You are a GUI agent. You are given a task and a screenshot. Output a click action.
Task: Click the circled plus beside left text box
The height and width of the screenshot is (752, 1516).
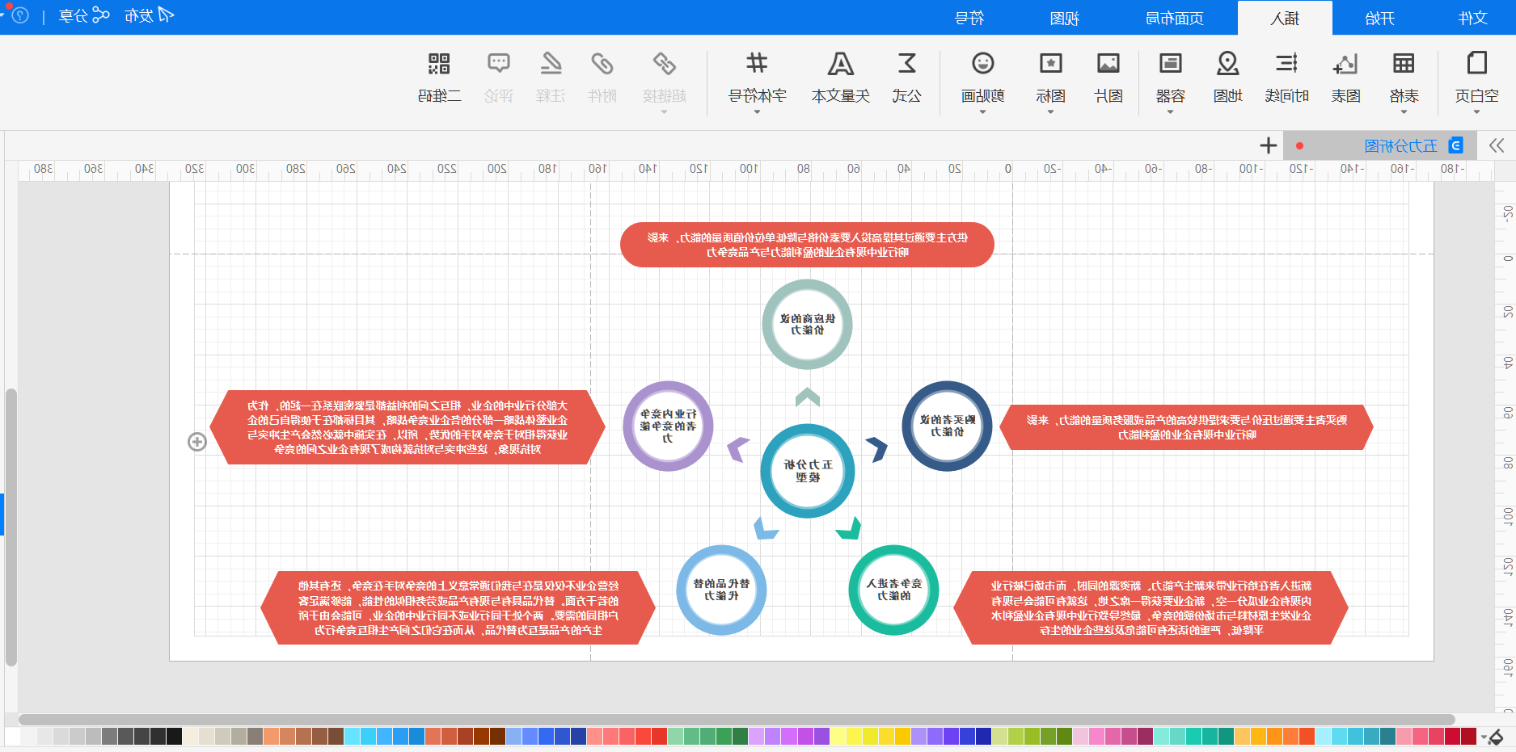tap(197, 442)
